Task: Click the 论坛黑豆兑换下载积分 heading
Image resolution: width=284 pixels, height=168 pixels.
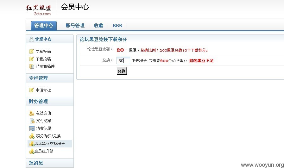Action: 103,40
